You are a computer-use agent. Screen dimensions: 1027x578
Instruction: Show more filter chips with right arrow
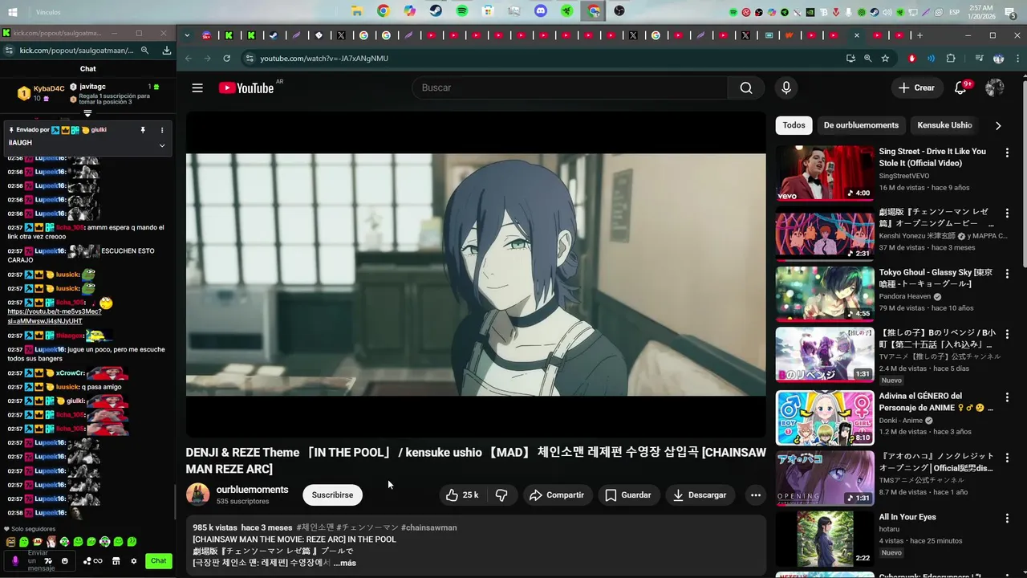click(x=998, y=126)
